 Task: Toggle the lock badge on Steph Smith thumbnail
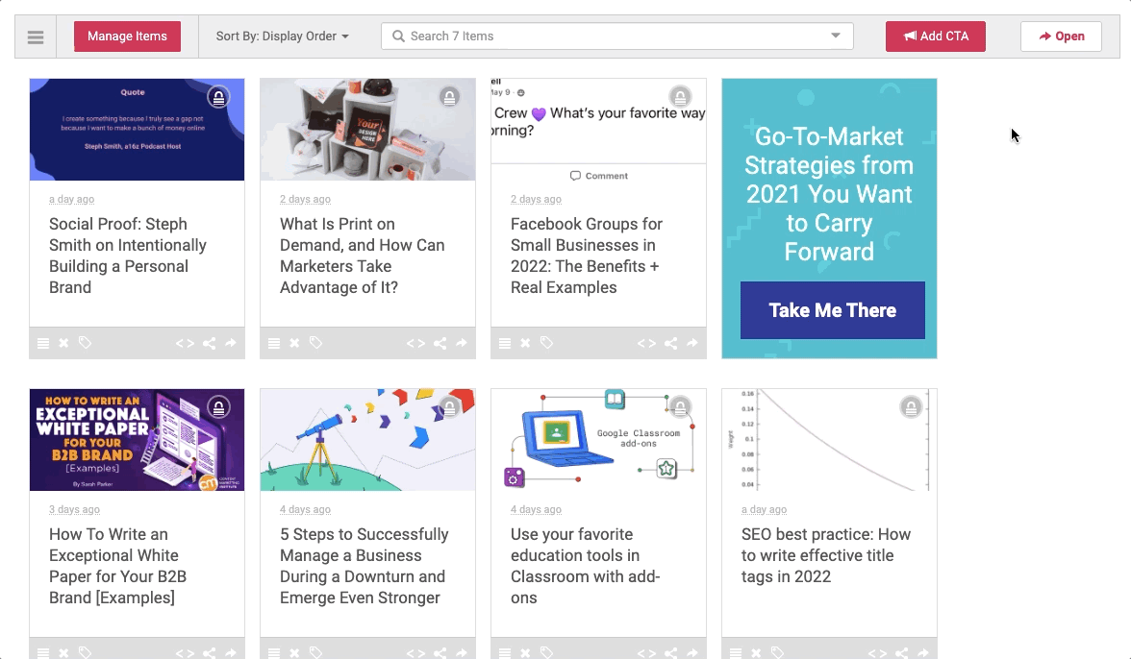tap(218, 96)
